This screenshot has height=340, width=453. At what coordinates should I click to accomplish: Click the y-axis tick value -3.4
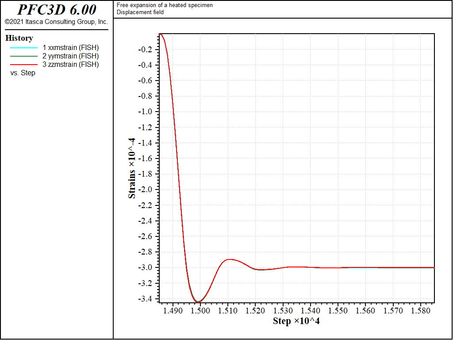click(x=145, y=299)
